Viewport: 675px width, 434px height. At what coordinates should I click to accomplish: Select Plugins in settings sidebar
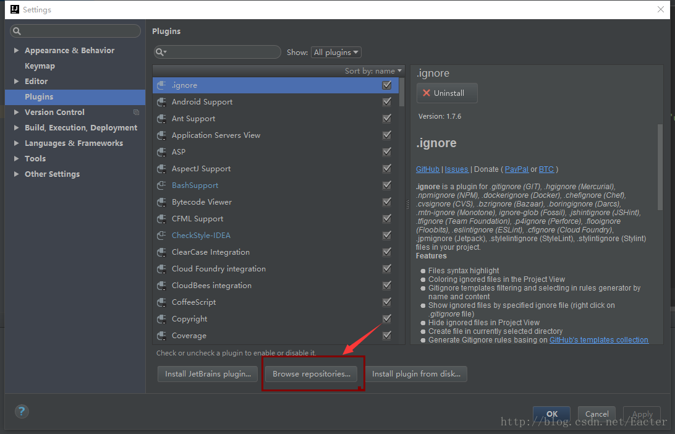click(x=75, y=97)
